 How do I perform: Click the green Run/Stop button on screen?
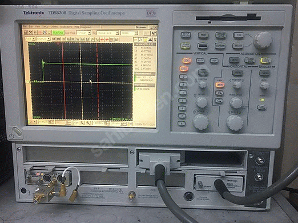click(x=58, y=33)
